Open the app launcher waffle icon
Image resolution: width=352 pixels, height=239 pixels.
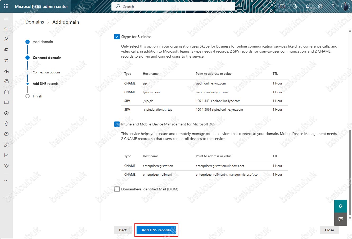click(x=6, y=6)
